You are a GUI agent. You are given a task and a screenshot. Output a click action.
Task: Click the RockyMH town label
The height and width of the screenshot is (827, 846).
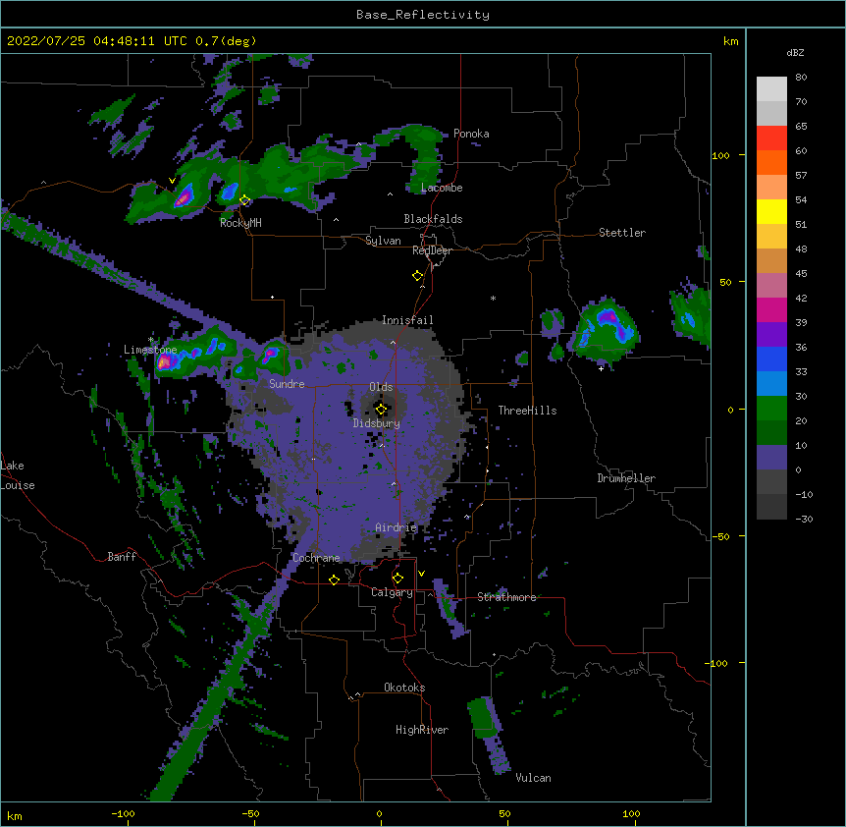(240, 222)
